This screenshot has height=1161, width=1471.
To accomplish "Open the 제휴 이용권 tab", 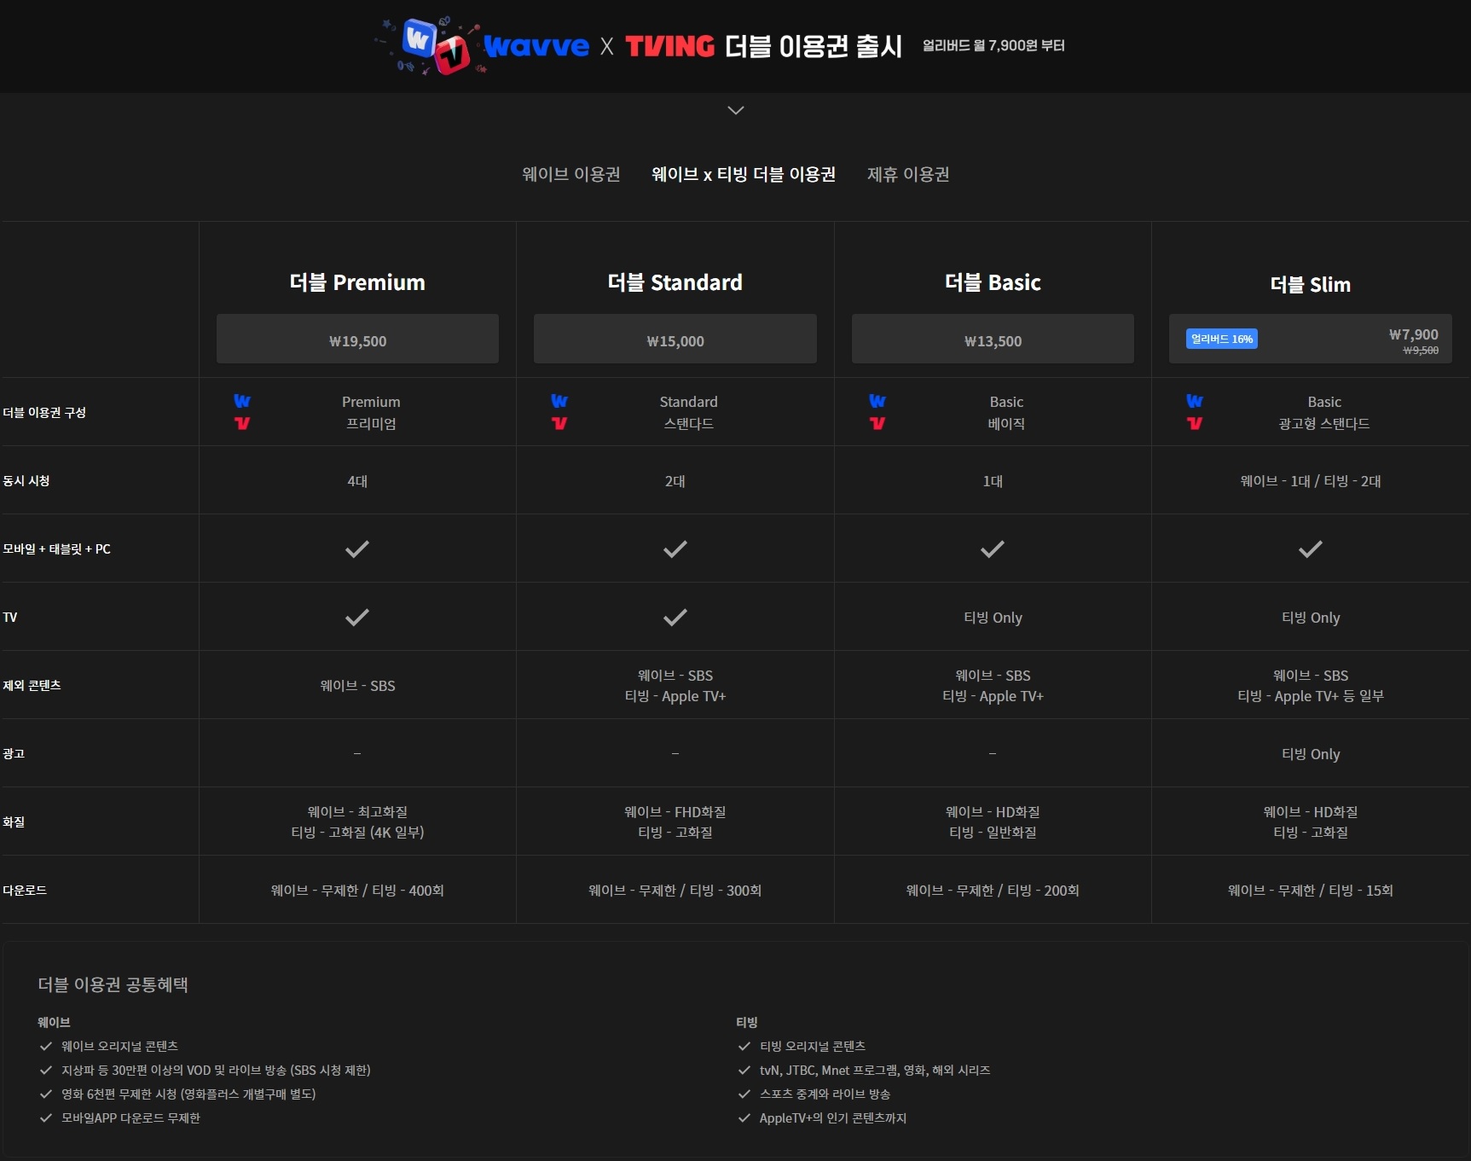I will pos(908,174).
